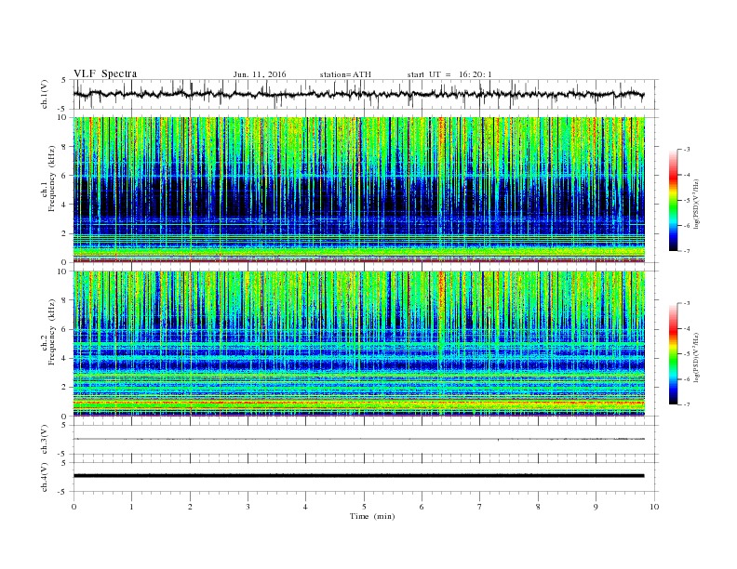The image size is (737, 569).
Task: Click the ch.2 colorbar gradient
Action: 673,354
